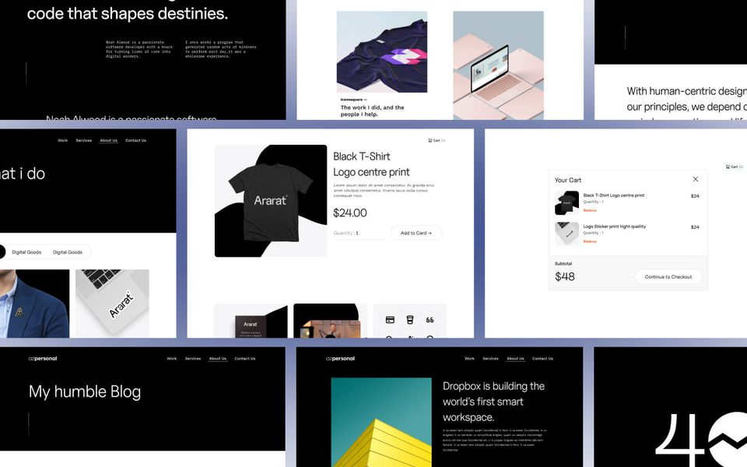The image size is (747, 467).
Task: Click the Quantity field on the T-Shirt page
Action: click(359, 233)
